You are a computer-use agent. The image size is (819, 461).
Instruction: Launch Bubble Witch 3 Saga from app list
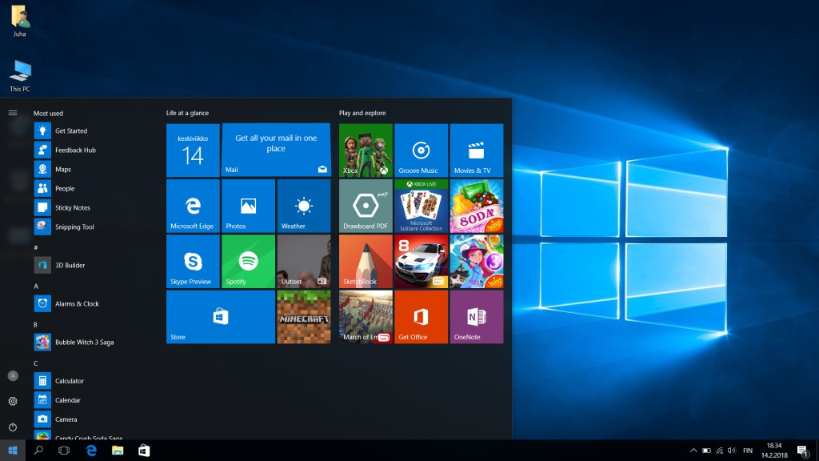click(x=94, y=343)
